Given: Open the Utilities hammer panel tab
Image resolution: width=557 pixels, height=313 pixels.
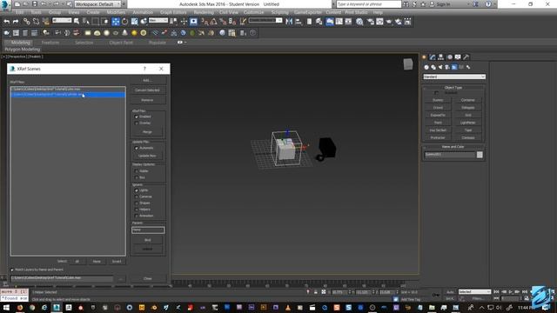Looking at the screenshot, I should pos(466,57).
